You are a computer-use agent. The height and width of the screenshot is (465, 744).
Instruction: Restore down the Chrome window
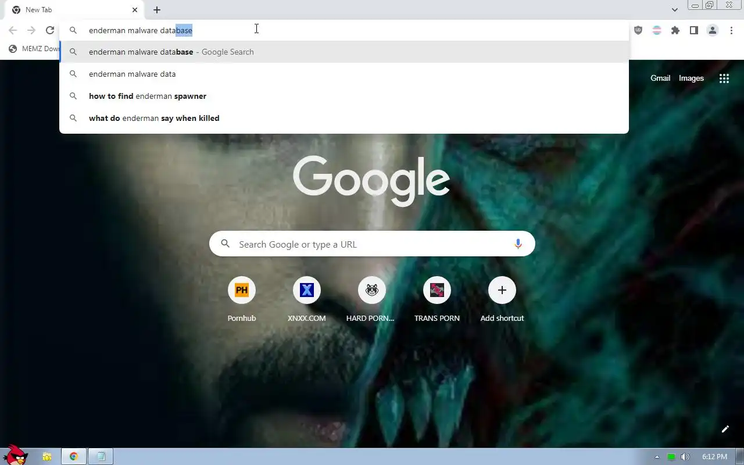click(710, 5)
